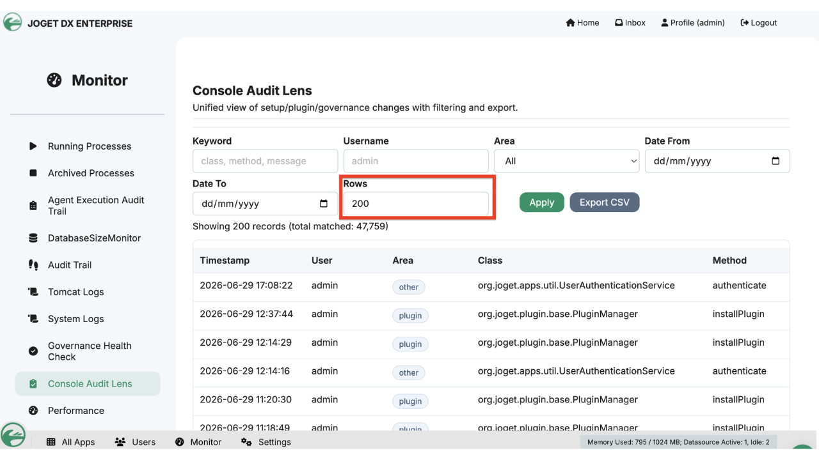Open the Date From calendar picker icon
This screenshot has width=819, height=460.
click(775, 161)
